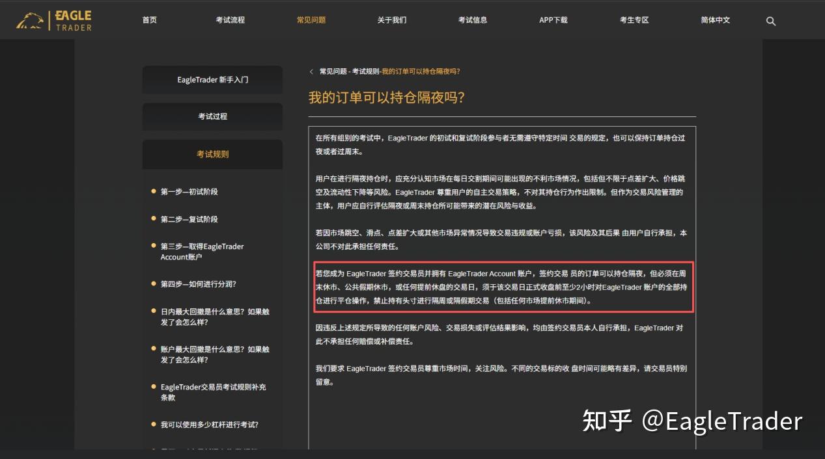Open 账户最大回撤是什么意思 article
The width and height of the screenshot is (825, 459).
click(x=215, y=354)
